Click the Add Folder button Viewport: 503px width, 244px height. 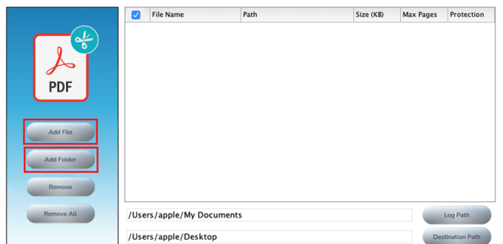(60, 159)
